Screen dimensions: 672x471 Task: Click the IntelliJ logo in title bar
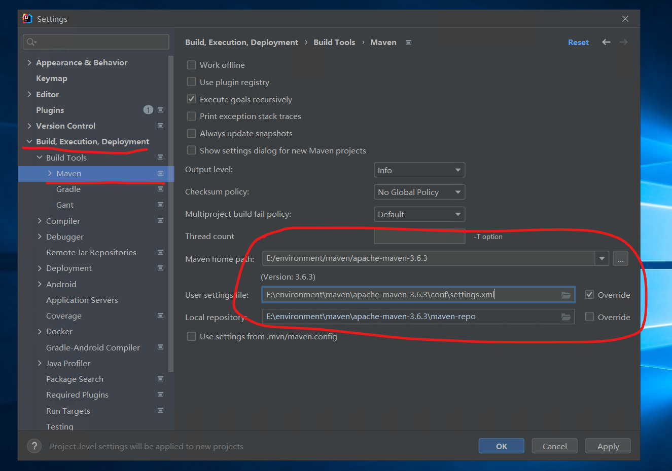coord(27,19)
